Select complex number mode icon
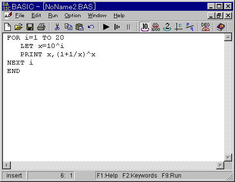This screenshot has height=182, width=235. 178,27
